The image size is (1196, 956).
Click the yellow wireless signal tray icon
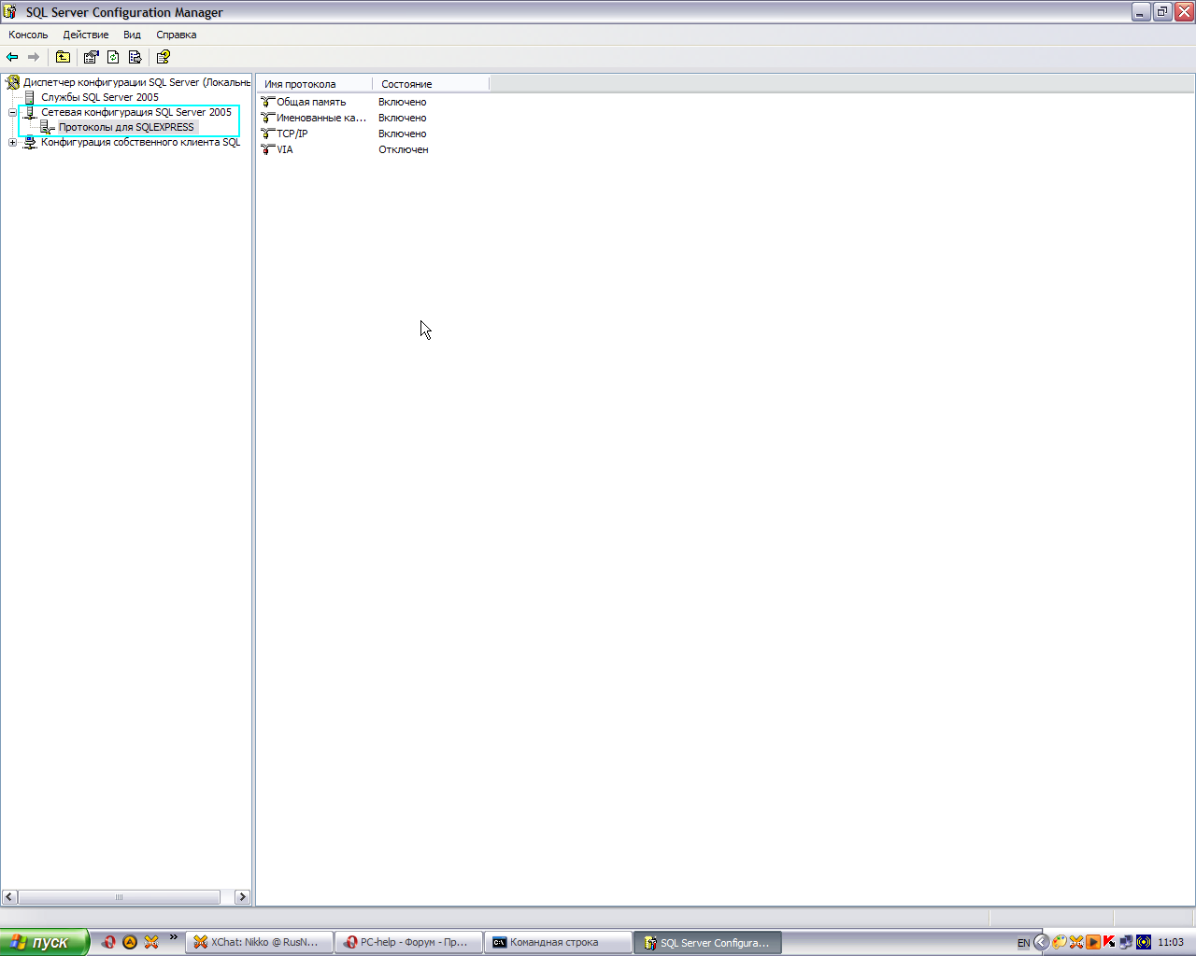pyautogui.click(x=1143, y=942)
